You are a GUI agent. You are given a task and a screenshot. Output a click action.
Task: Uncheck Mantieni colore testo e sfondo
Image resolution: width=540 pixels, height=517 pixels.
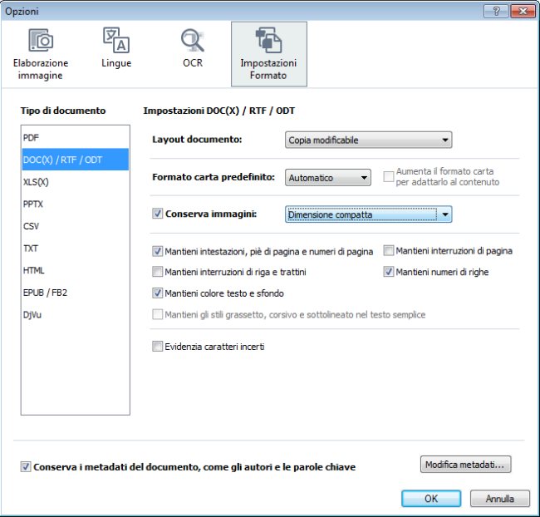(x=158, y=293)
